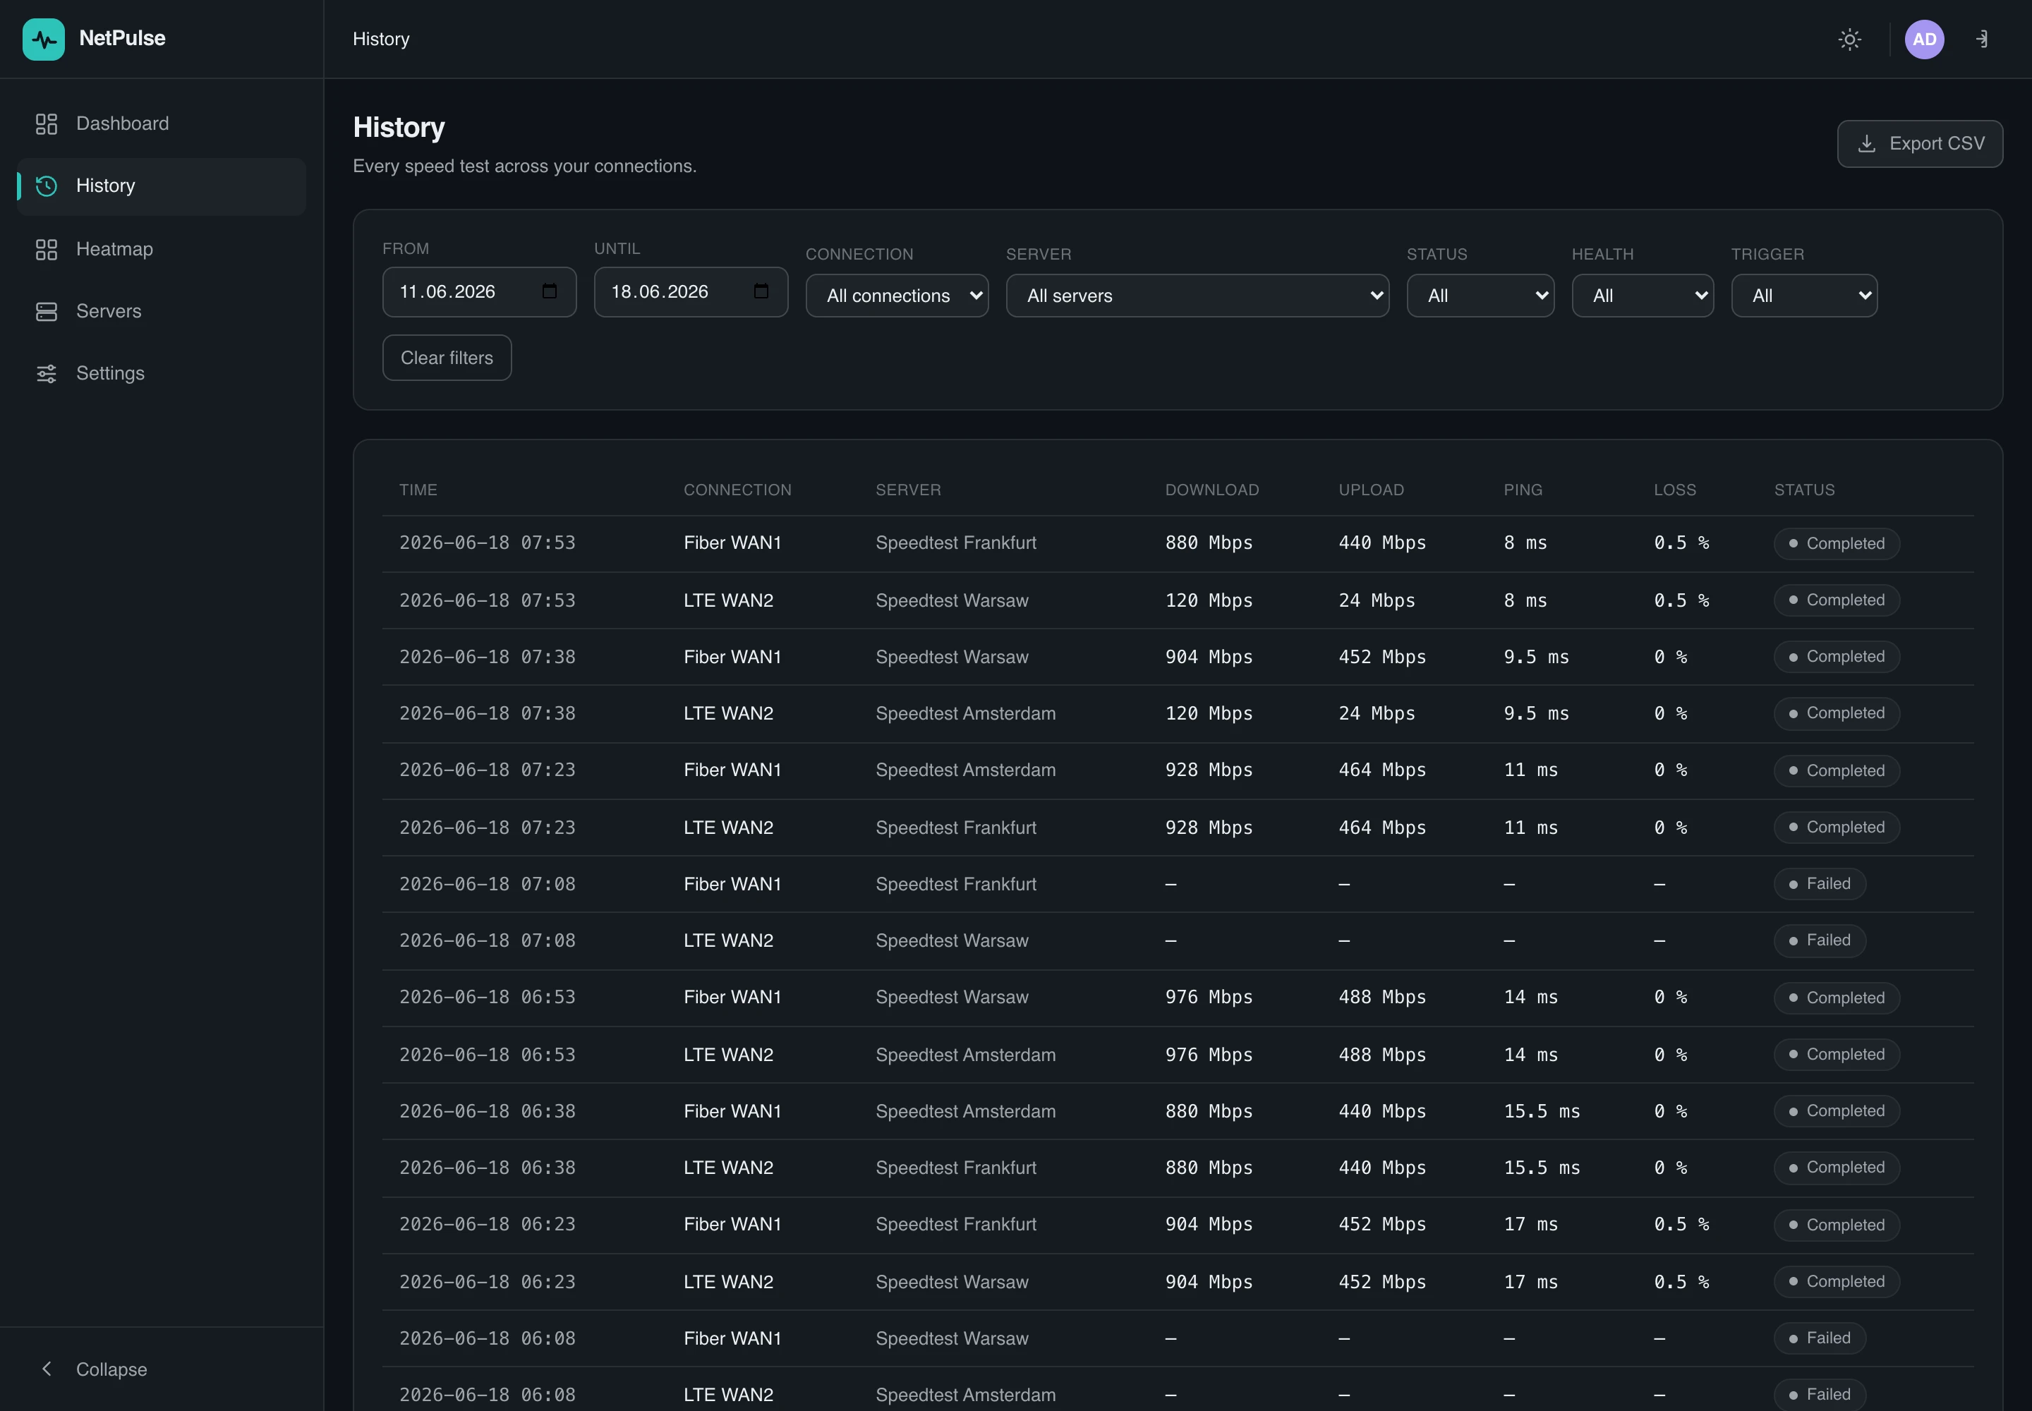Go to the History page
Image resolution: width=2032 pixels, height=1411 pixels.
click(x=162, y=186)
